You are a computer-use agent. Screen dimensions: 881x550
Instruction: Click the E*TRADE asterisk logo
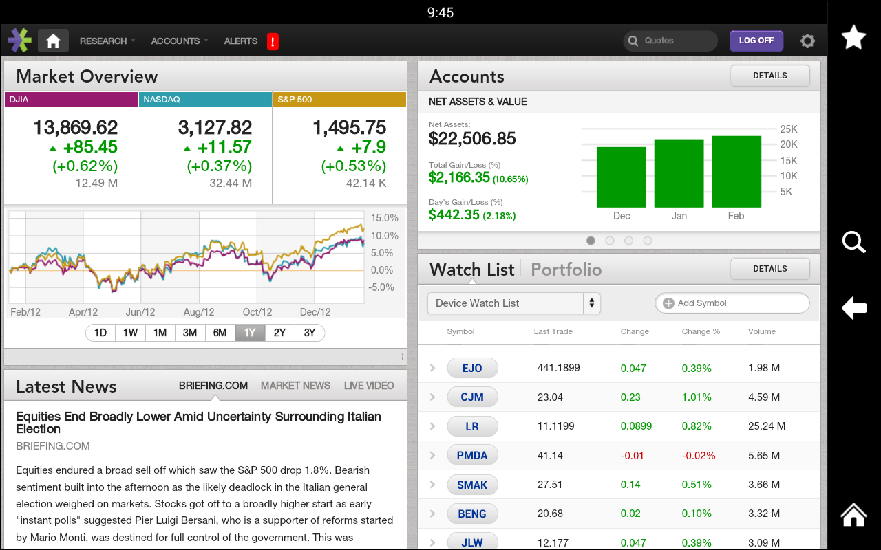point(19,41)
